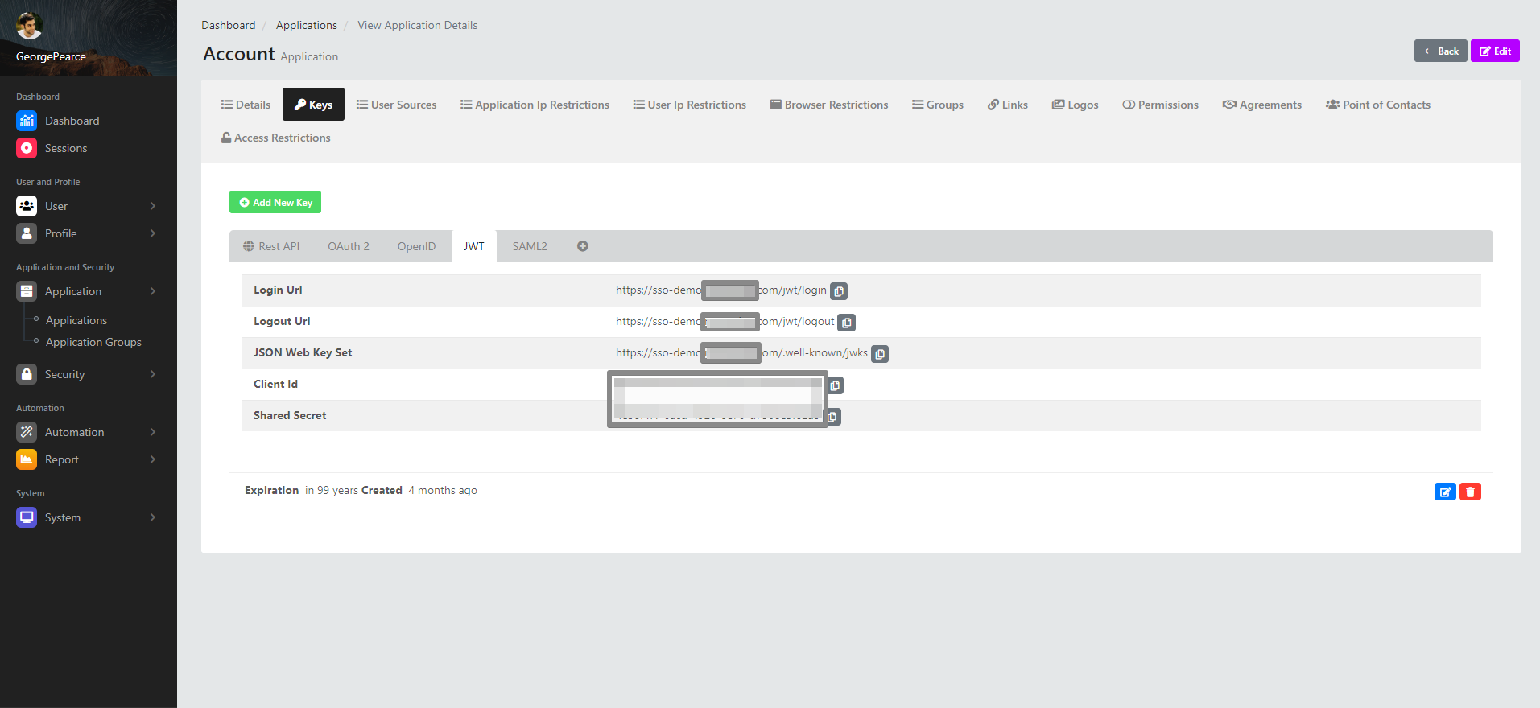Screen dimensions: 1540x708
Task: Click the purple Edit button
Action: click(x=1495, y=51)
